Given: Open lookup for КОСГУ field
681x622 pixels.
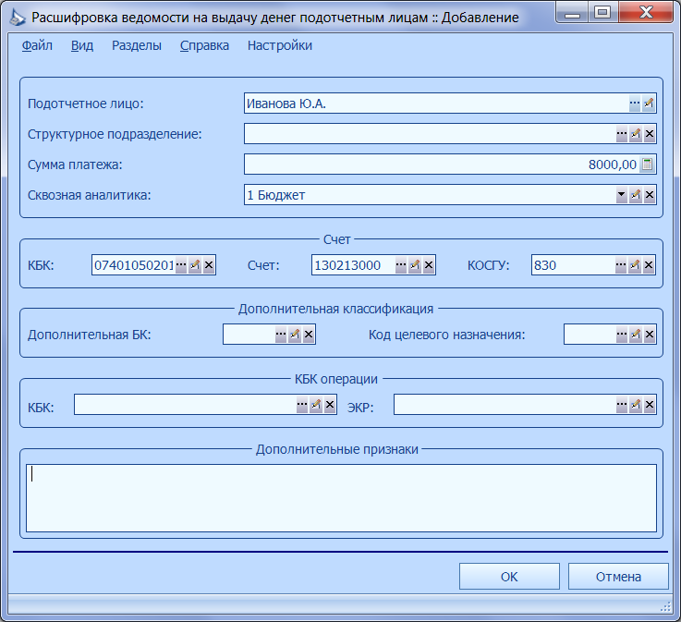Looking at the screenshot, I should coord(621,265).
